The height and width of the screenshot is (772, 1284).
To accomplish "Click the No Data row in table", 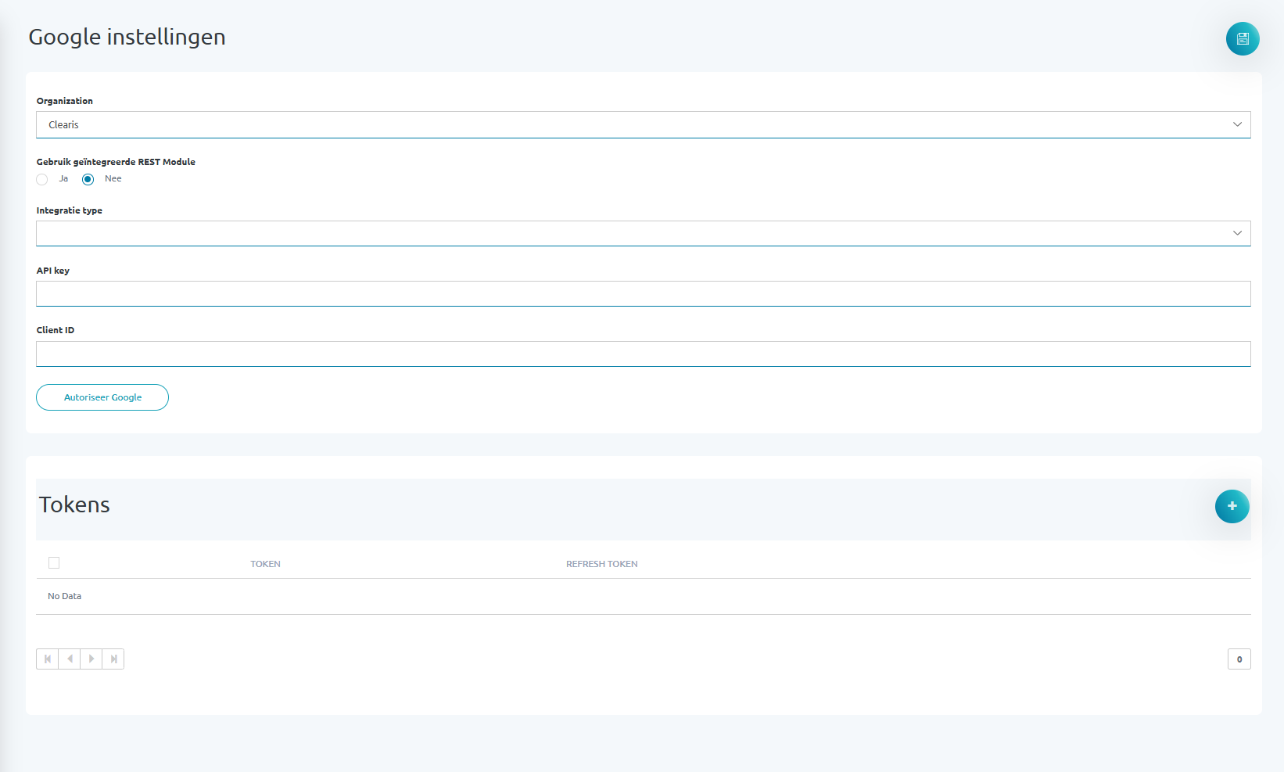I will (64, 596).
